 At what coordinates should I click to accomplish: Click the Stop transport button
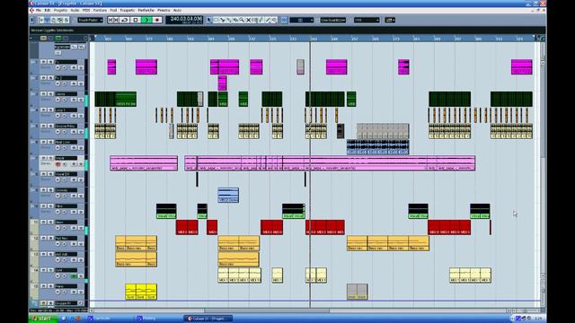coord(136,20)
